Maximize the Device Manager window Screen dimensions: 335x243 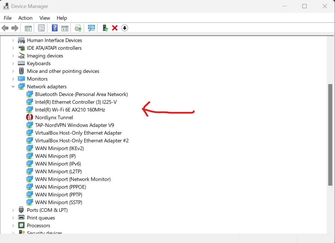pos(304,6)
